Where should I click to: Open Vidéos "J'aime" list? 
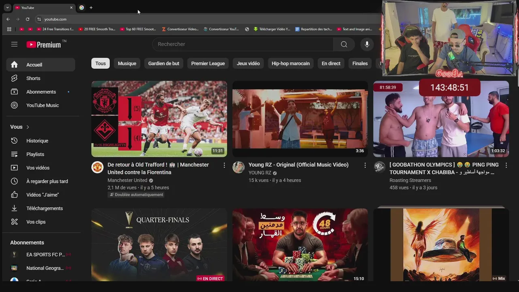41,195
